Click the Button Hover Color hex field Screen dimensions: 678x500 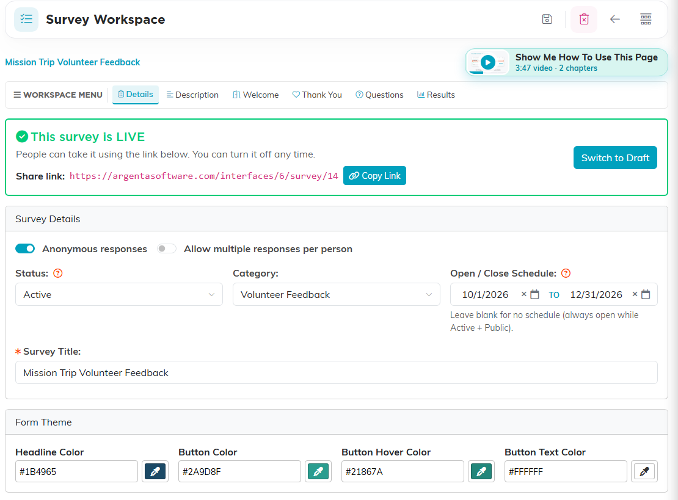coord(403,471)
